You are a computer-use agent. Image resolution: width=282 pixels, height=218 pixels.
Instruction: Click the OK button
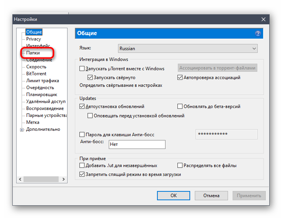tap(173, 196)
